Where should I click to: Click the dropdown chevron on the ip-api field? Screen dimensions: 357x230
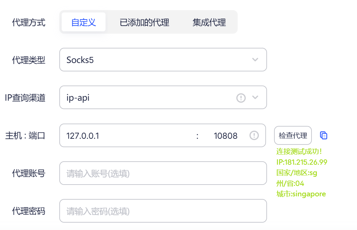click(255, 98)
